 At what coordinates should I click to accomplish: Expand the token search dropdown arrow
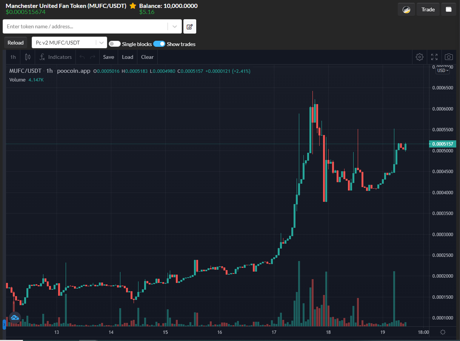tap(175, 26)
